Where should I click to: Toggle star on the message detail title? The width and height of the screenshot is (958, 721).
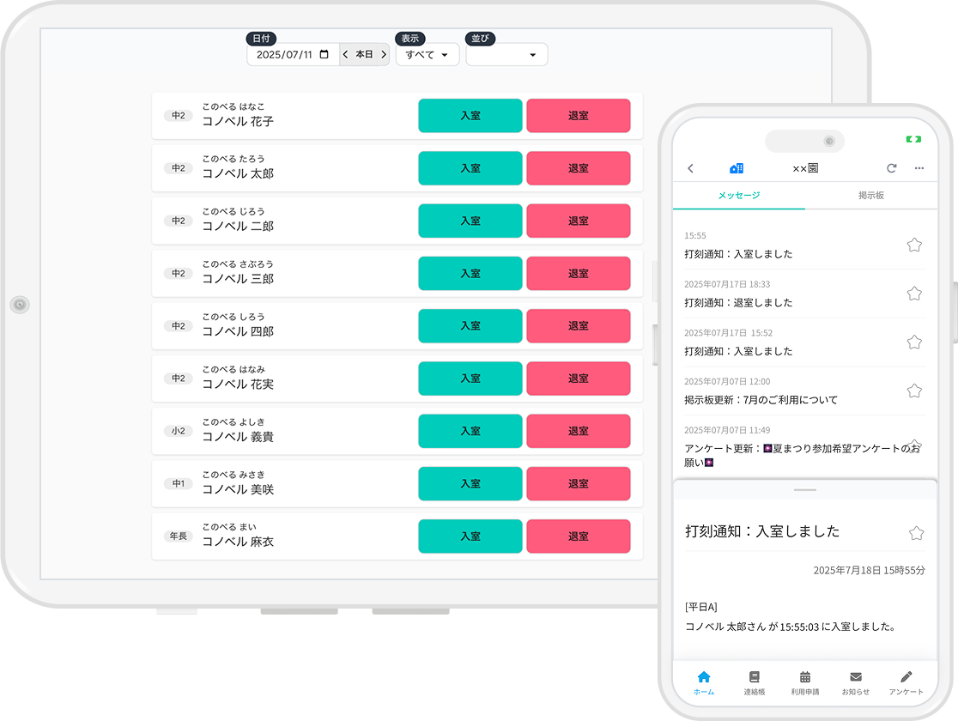916,533
